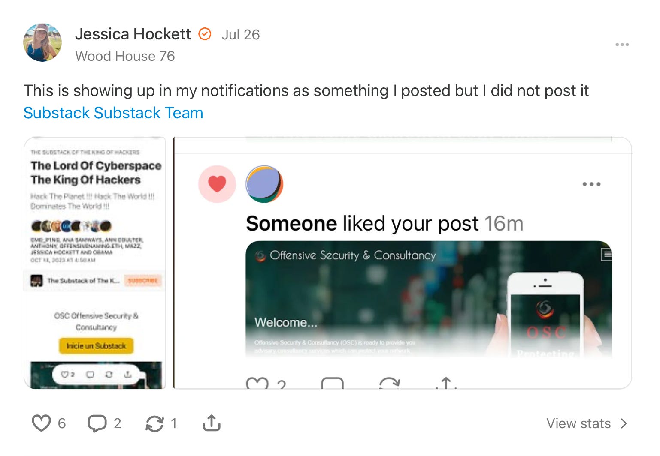660x456 pixels.
Task: Click the three-dot menu inside the notification screenshot
Action: 591,184
